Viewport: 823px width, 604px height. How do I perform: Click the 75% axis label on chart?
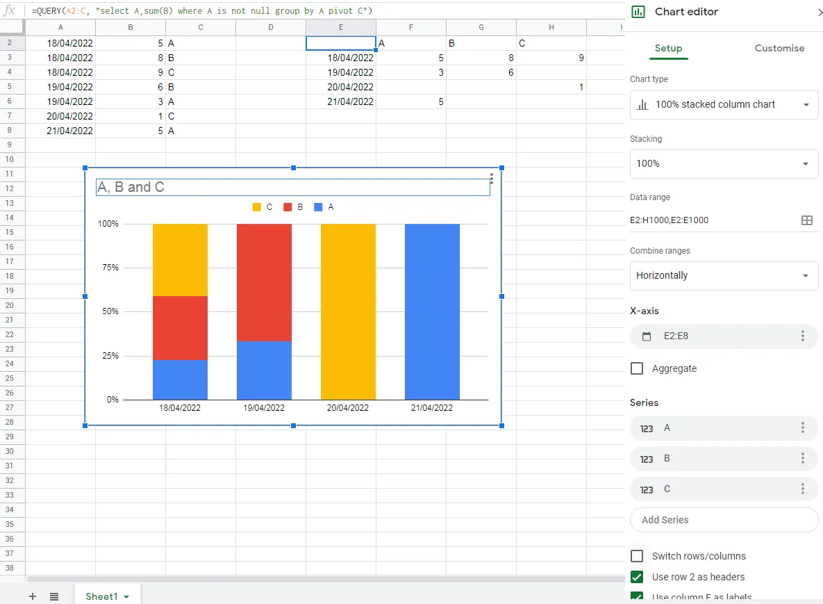click(x=110, y=268)
